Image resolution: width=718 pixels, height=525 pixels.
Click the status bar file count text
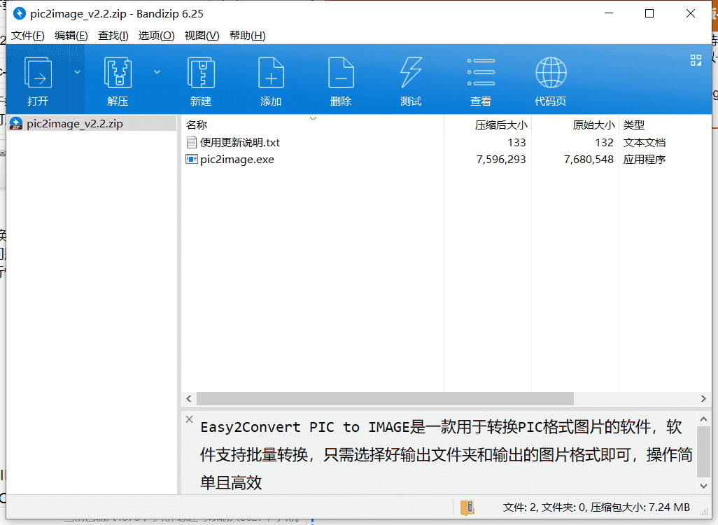pyautogui.click(x=596, y=507)
